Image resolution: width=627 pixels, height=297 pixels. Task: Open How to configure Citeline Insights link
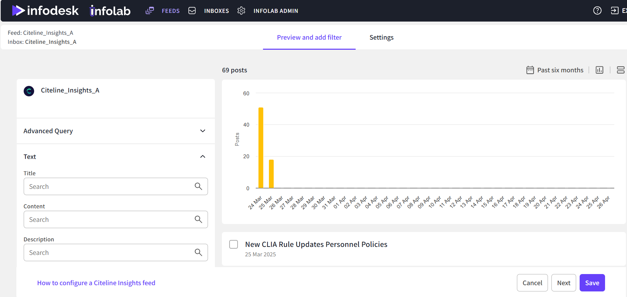[x=96, y=283]
